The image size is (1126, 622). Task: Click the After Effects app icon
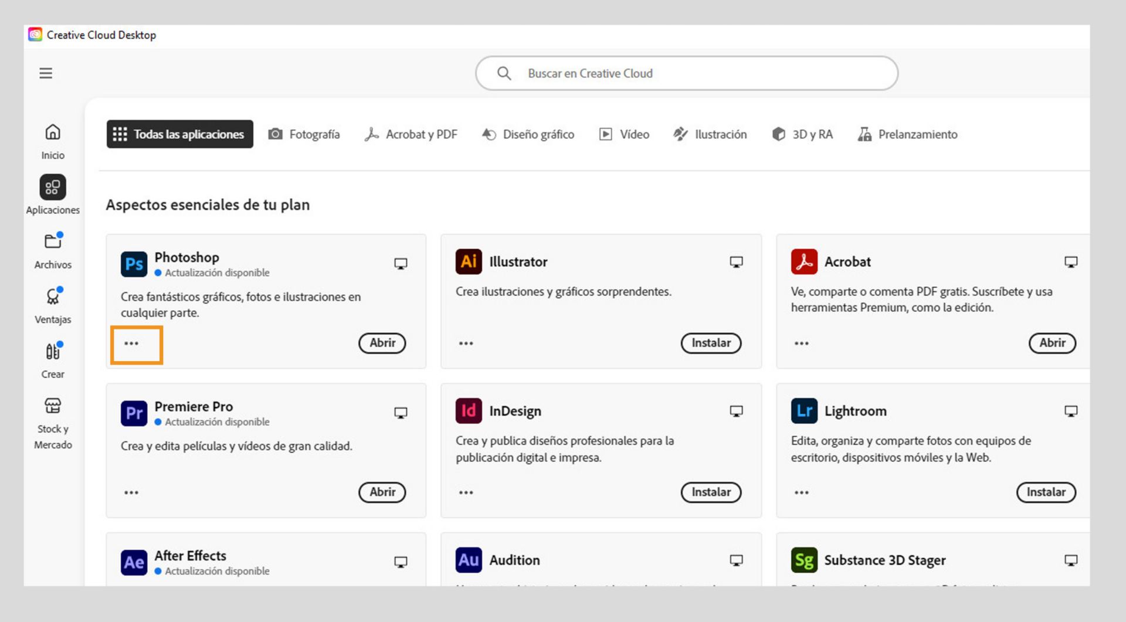click(134, 562)
